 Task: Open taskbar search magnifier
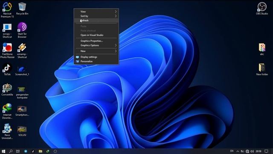click(11, 151)
